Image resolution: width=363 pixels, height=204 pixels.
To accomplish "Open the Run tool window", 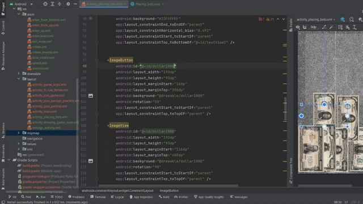I will [x=41, y=197].
